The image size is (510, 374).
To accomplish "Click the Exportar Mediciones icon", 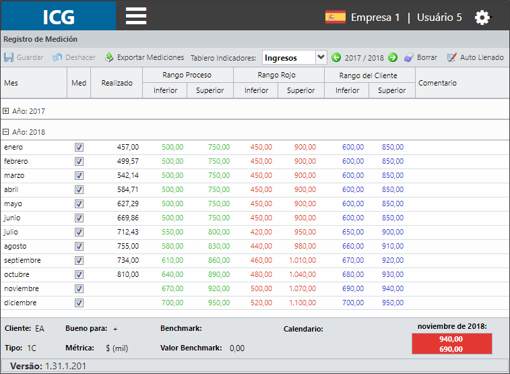I will click(109, 57).
